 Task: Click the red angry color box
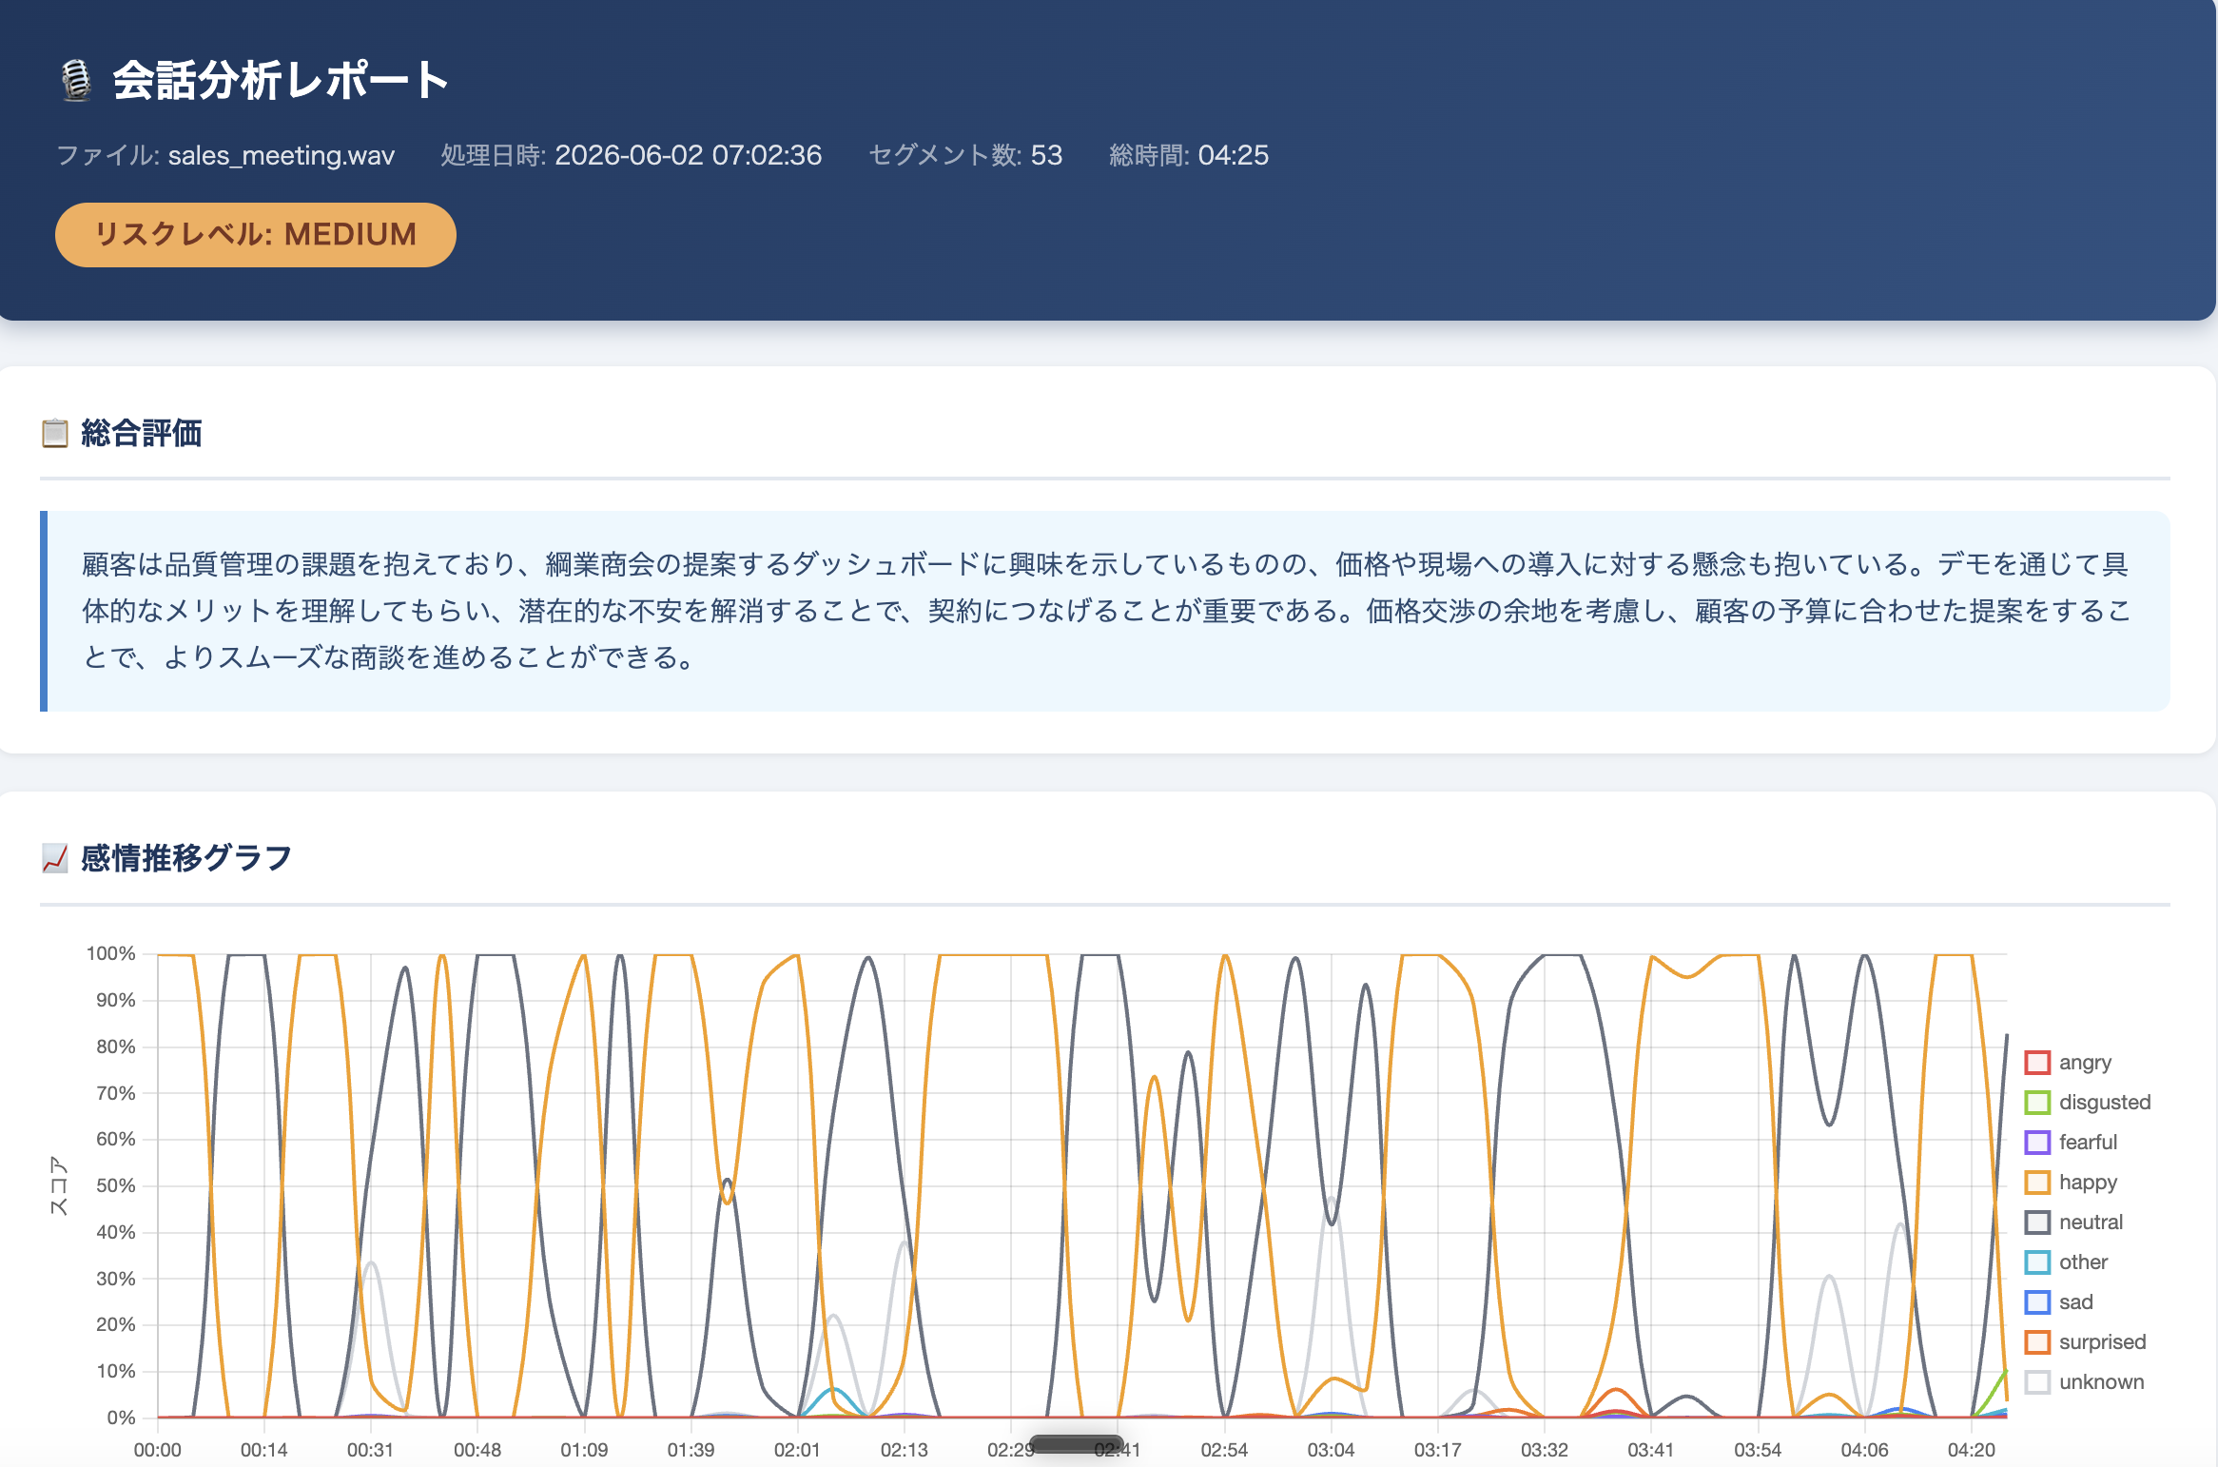[2037, 1063]
